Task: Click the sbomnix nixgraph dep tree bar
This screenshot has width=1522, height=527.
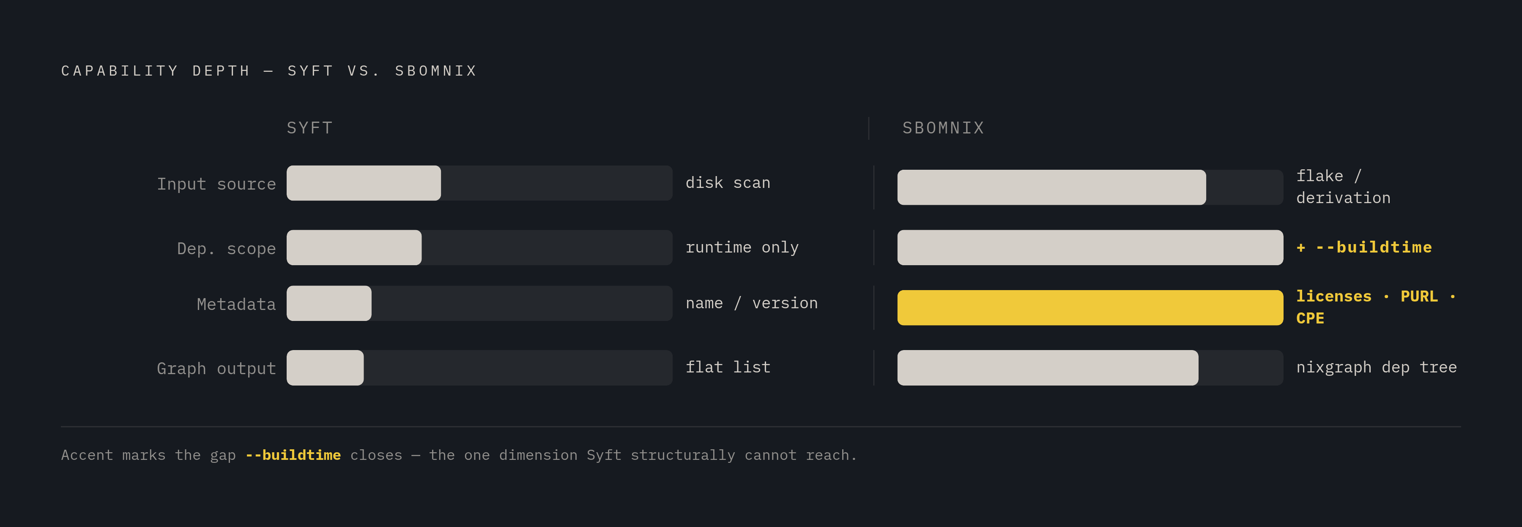Action: (x=1090, y=368)
